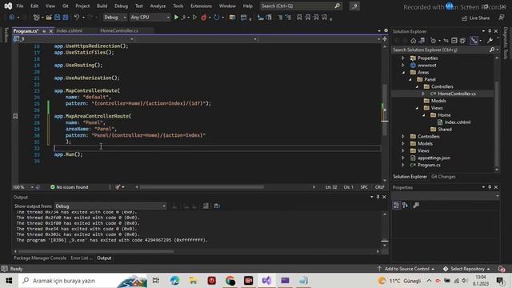Switch to the HomeController.cs editor tab
512x288 pixels.
(119, 30)
